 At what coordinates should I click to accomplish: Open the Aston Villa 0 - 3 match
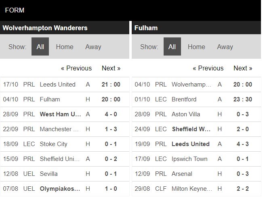[x=185, y=114]
